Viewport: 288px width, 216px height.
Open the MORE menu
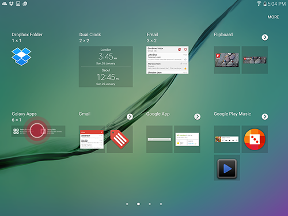(x=274, y=17)
